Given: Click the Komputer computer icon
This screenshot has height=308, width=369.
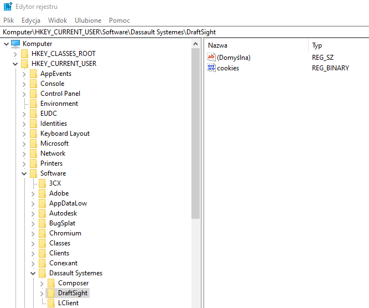Looking at the screenshot, I should 15,44.
